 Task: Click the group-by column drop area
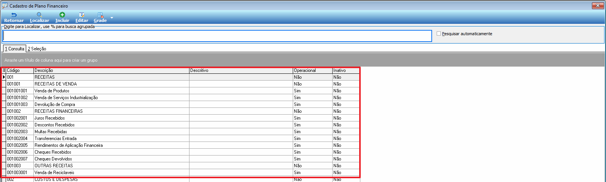(303, 60)
